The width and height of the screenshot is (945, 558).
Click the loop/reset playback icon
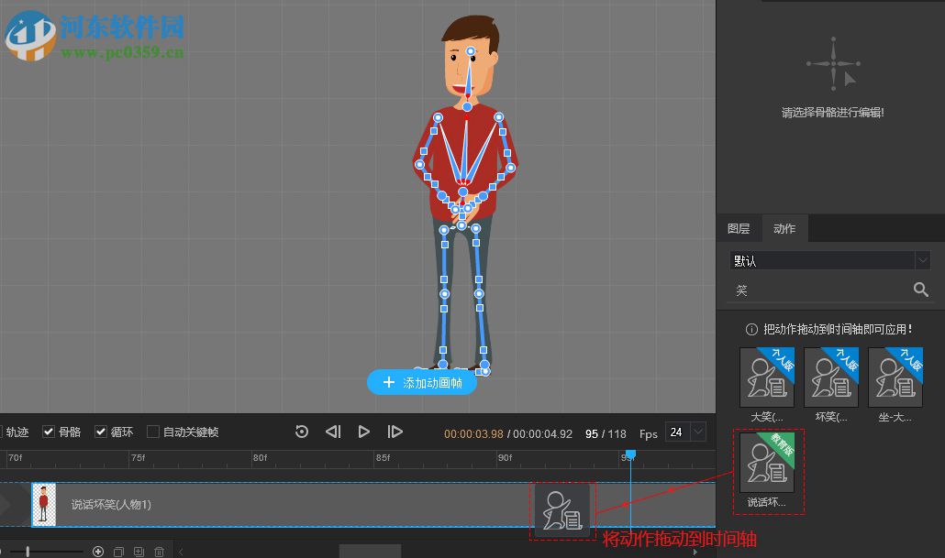pos(302,432)
